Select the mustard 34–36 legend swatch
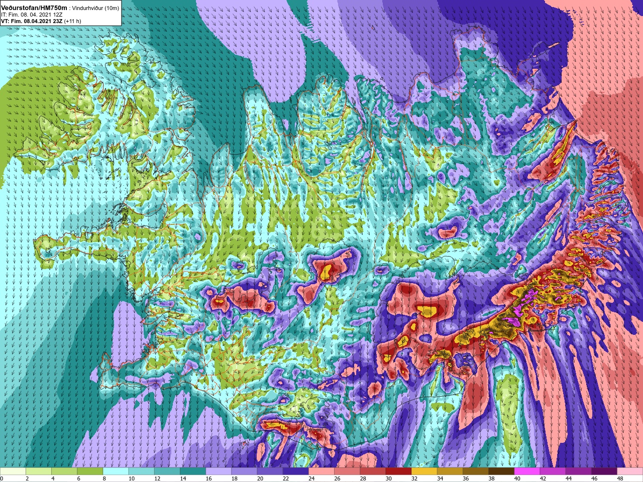Screen dimensions: 643x482 tap(450, 471)
